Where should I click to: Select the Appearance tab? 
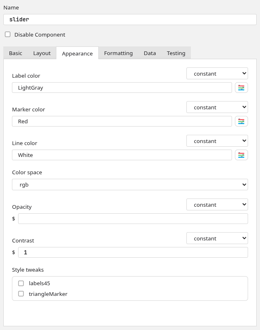[x=77, y=53]
